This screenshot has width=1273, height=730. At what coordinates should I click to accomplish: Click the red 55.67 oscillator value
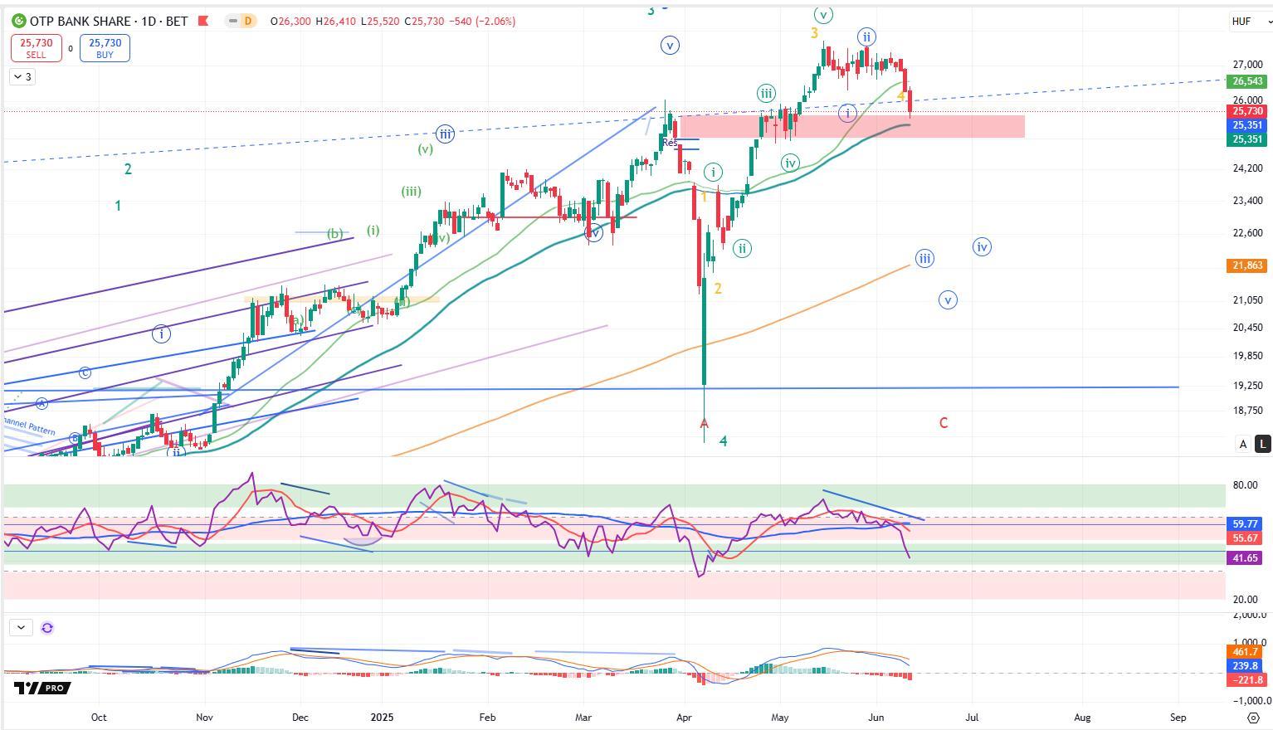click(1246, 538)
